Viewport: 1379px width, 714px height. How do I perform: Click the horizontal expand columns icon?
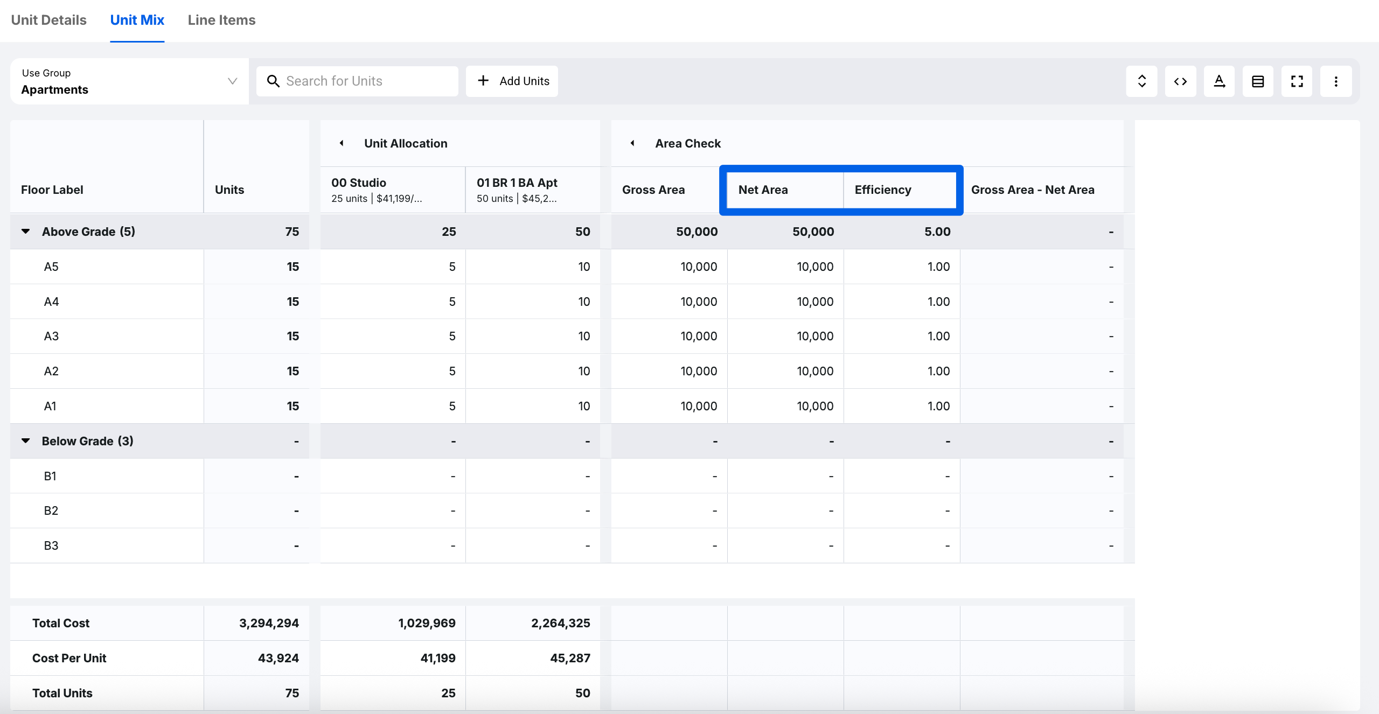pyautogui.click(x=1180, y=81)
